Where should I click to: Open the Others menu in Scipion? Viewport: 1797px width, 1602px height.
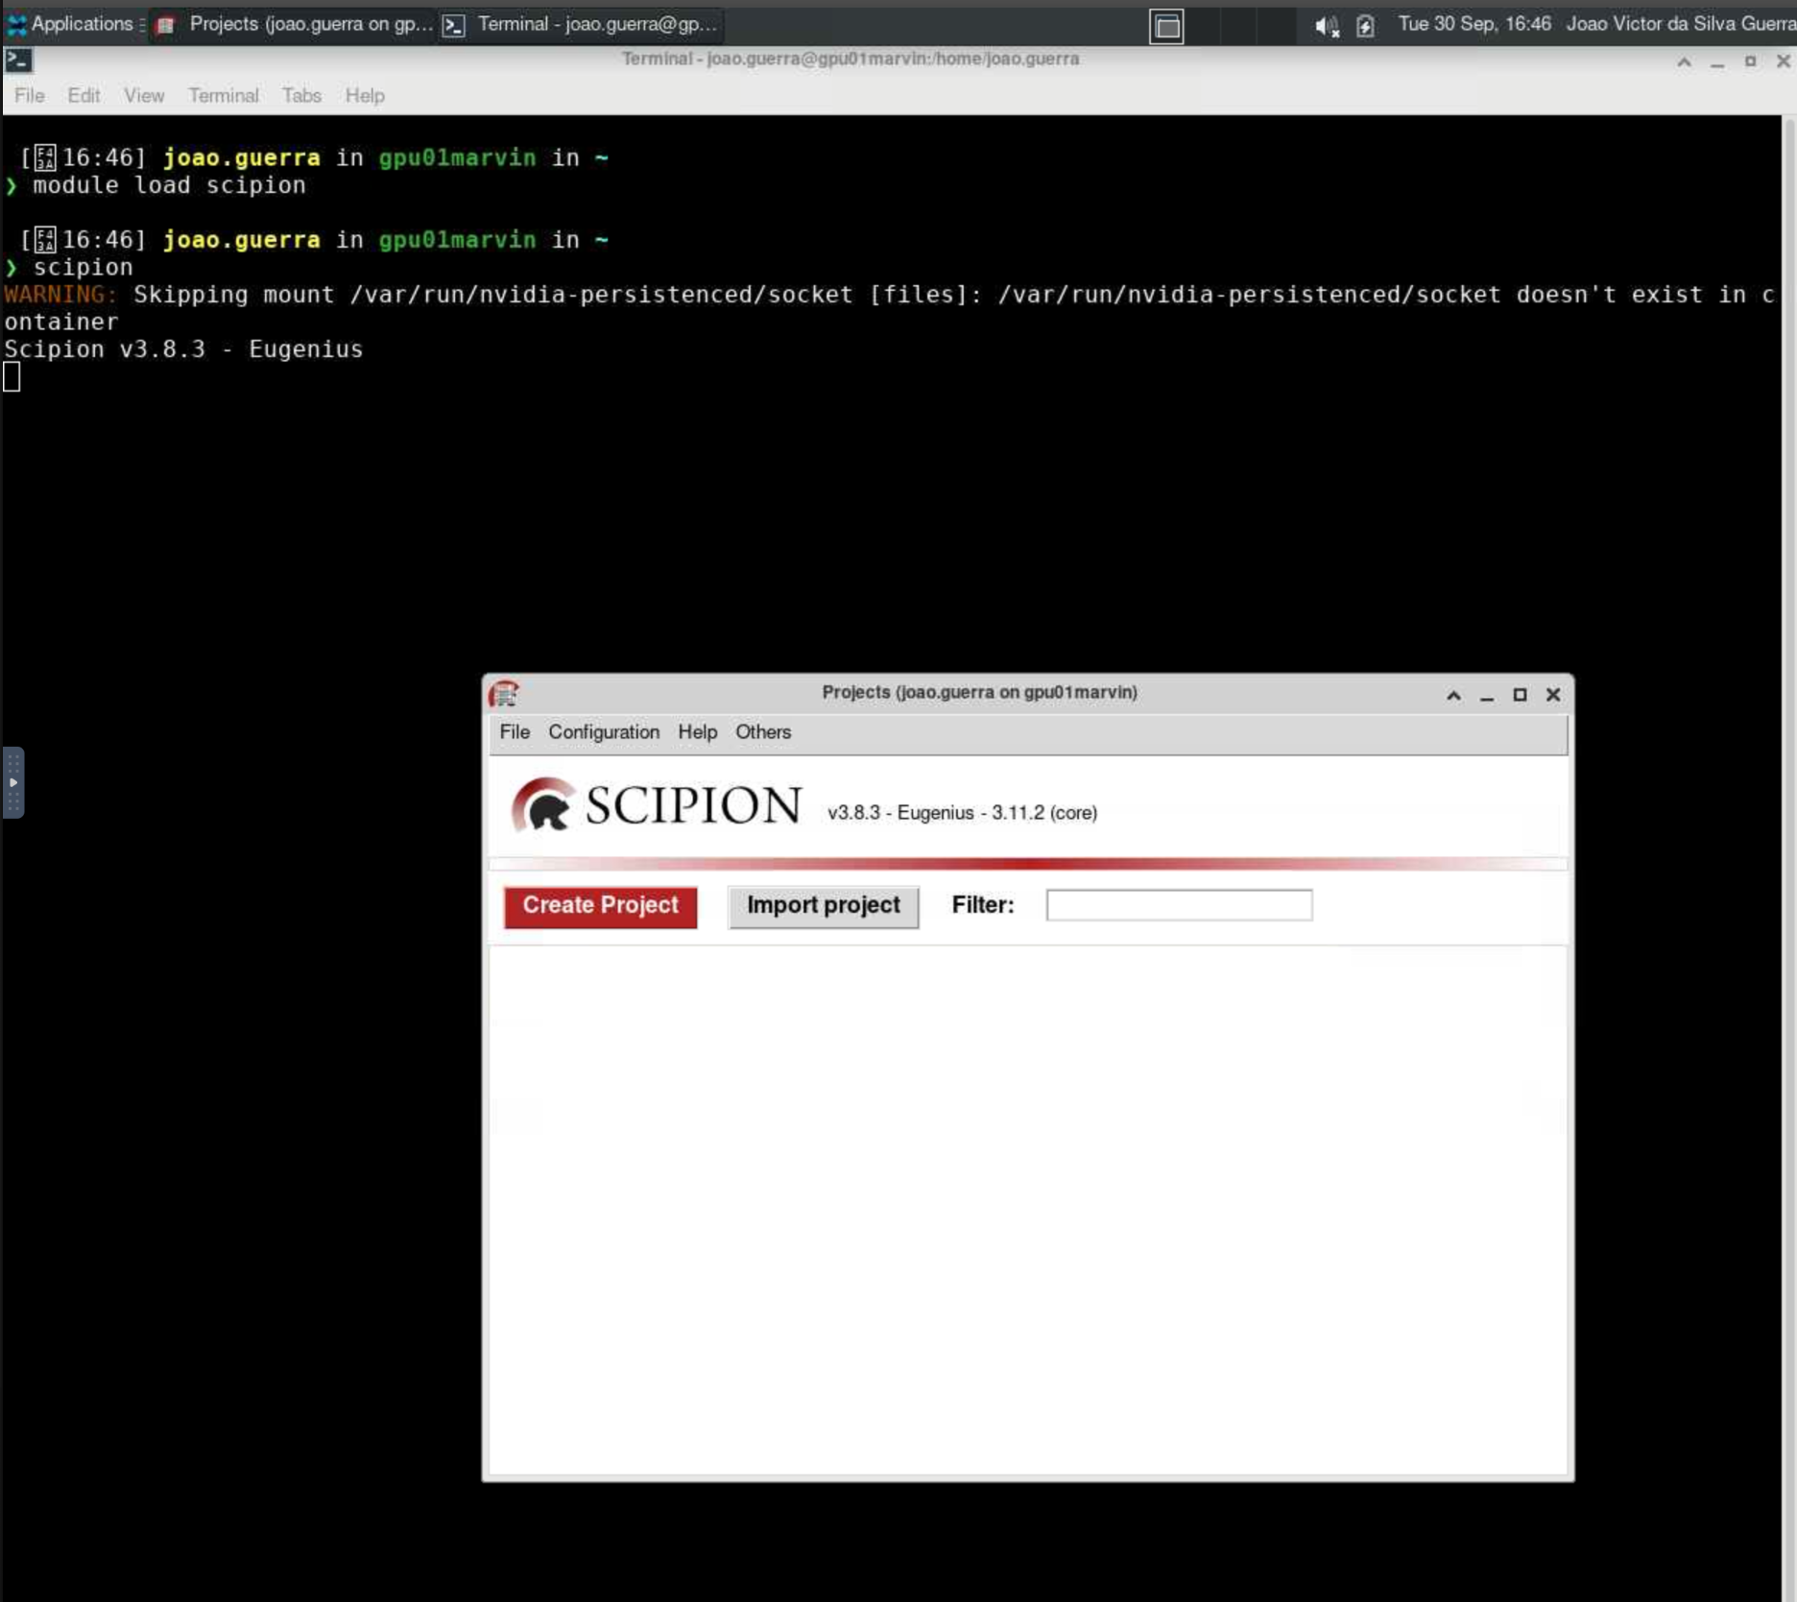pyautogui.click(x=763, y=732)
